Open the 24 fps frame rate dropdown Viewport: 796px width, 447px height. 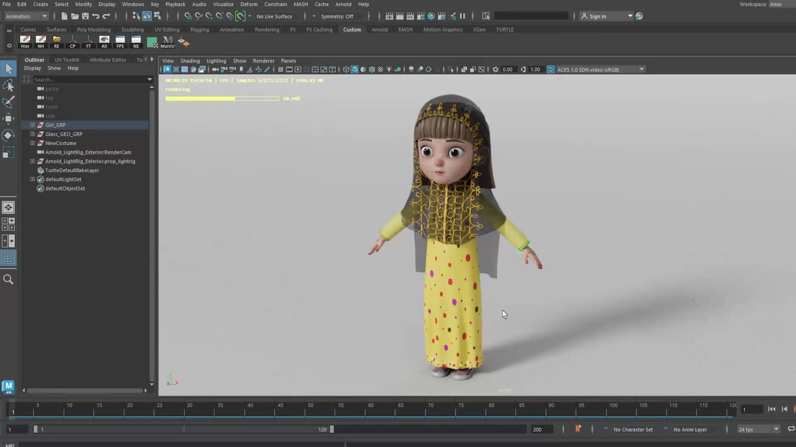758,429
